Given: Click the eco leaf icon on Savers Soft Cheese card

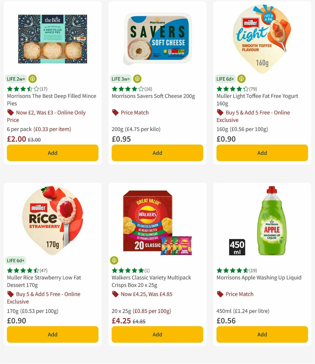Looking at the screenshot, I should pyautogui.click(x=137, y=79).
